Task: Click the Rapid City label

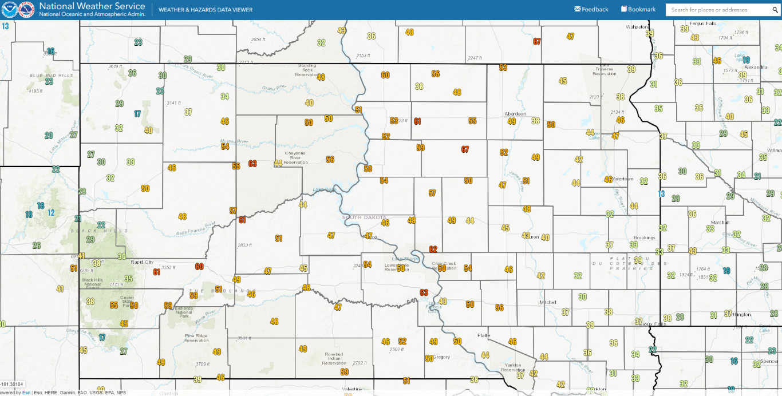Action: pos(141,262)
